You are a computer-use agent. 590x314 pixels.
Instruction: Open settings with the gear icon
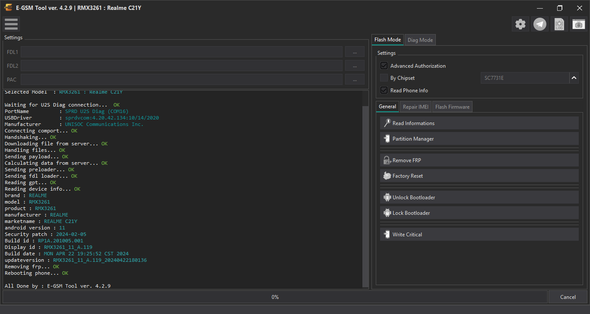pos(520,24)
